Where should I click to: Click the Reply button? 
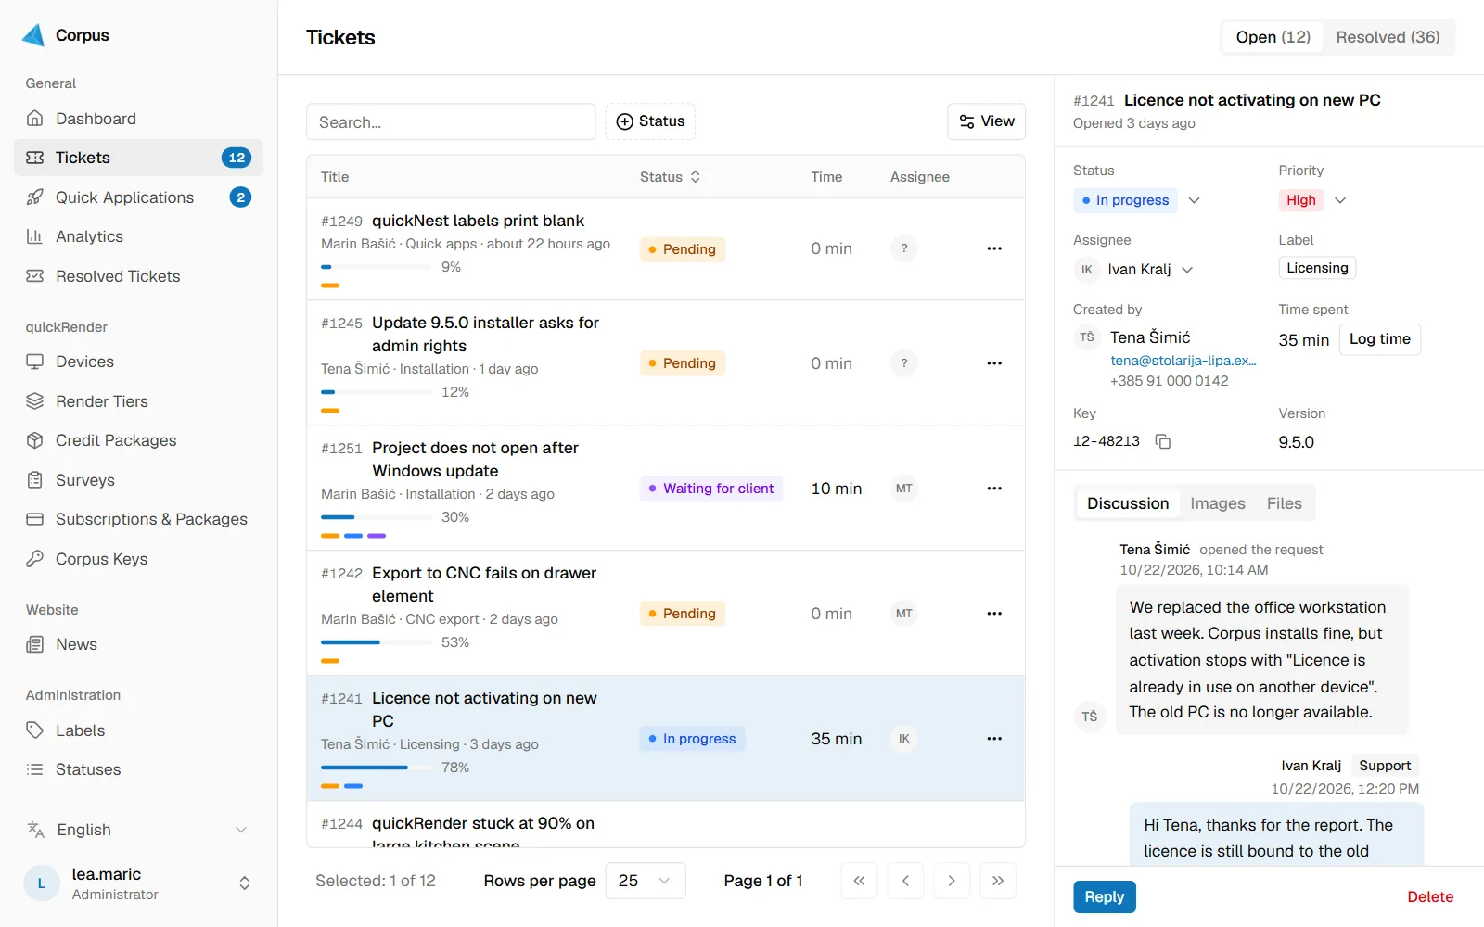pos(1105,896)
